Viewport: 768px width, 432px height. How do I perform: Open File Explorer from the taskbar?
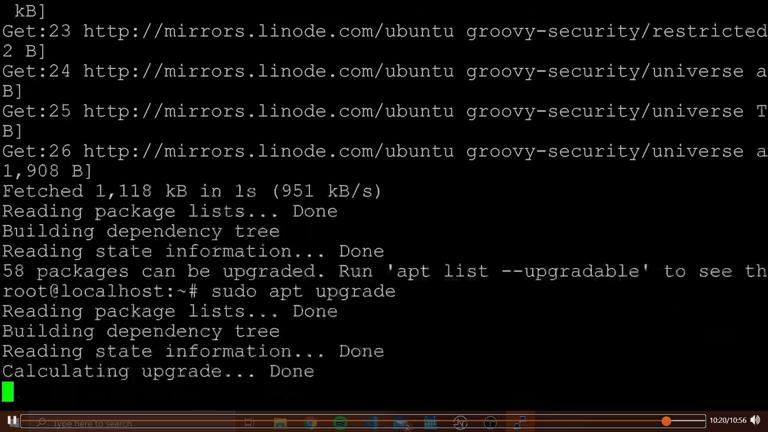(280, 422)
